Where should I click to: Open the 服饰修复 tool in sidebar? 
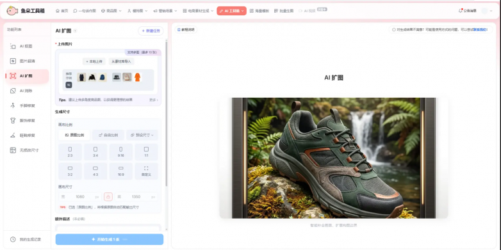tap(27, 121)
